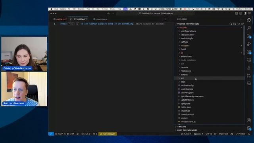Switch to the machine.rs tab
The height and width of the screenshot is (143, 254).
coord(100,19)
